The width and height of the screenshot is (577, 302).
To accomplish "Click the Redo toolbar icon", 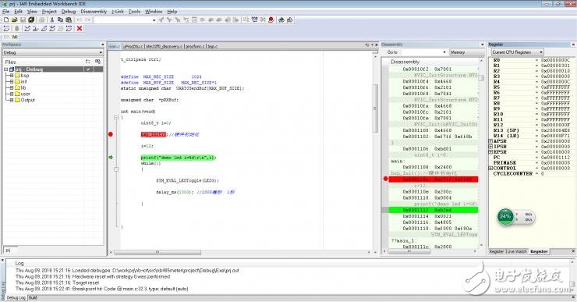I will click(87, 20).
